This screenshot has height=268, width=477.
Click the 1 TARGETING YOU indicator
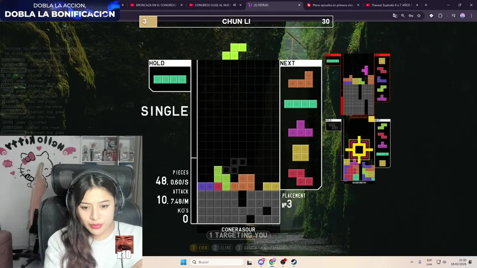click(238, 235)
